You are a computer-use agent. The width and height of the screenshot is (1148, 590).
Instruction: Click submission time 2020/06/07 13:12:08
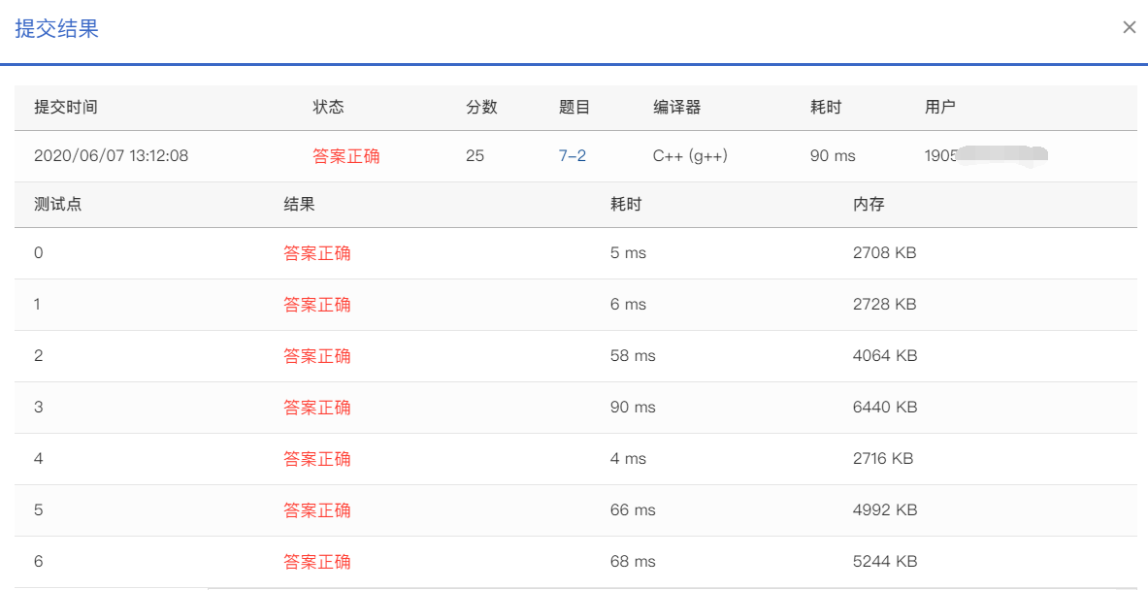(x=112, y=156)
